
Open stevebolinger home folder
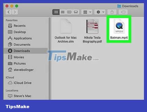(x=25, y=70)
